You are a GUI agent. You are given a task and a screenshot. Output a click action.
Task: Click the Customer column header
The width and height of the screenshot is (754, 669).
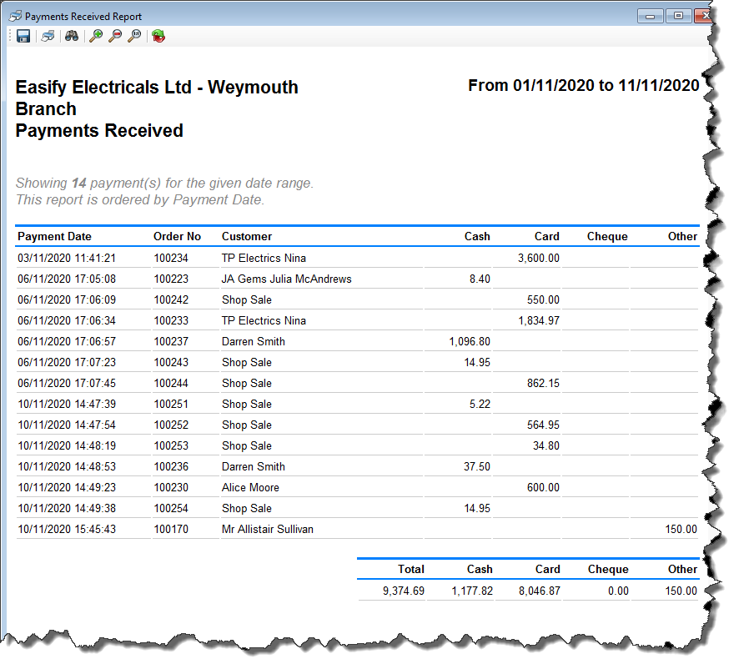tap(246, 236)
